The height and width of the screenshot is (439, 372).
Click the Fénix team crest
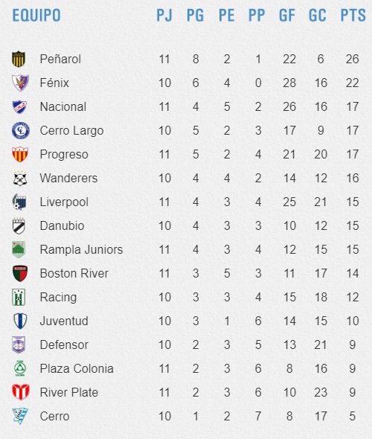20,83
